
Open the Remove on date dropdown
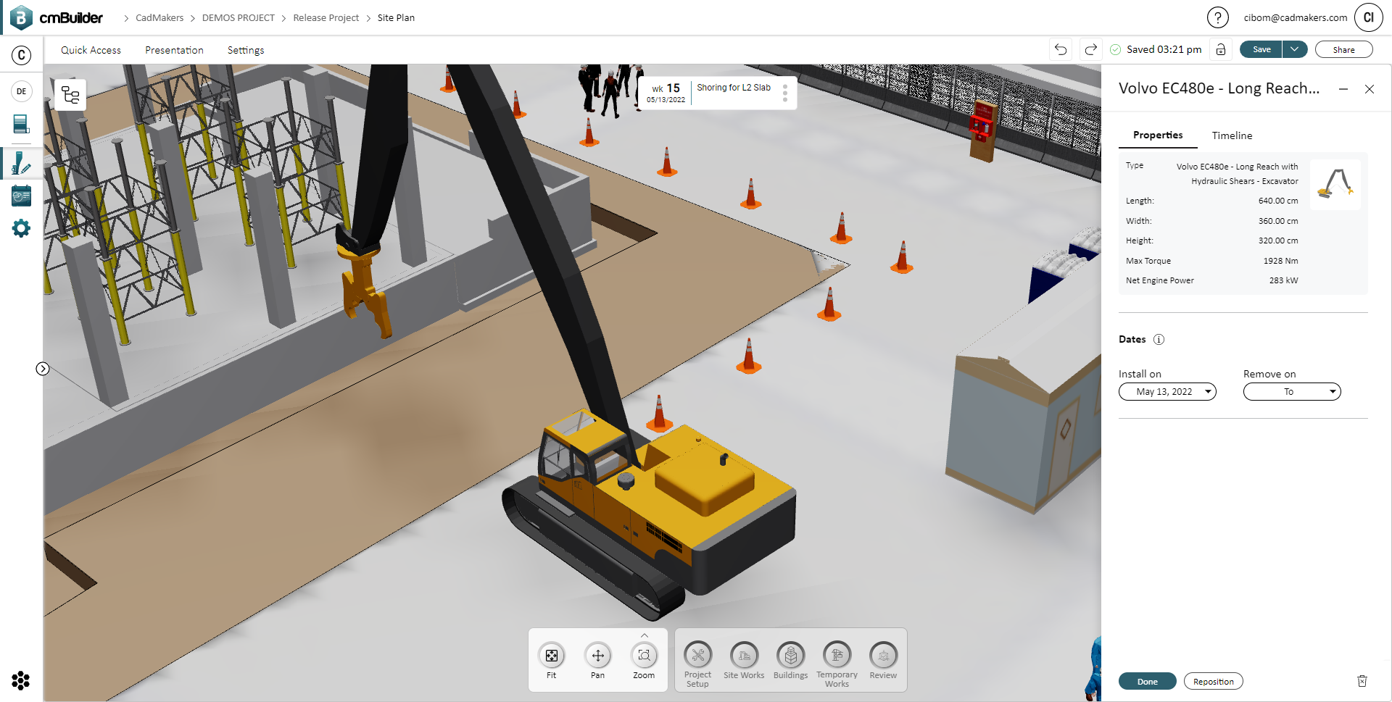click(x=1292, y=392)
